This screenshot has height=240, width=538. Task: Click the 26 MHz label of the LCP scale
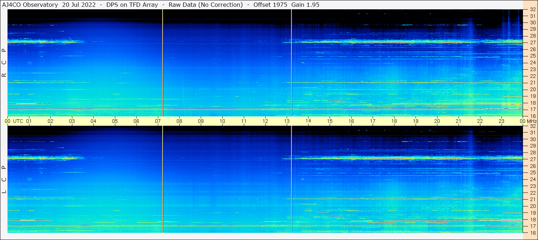click(533, 166)
